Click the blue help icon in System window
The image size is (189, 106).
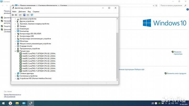[187, 9]
